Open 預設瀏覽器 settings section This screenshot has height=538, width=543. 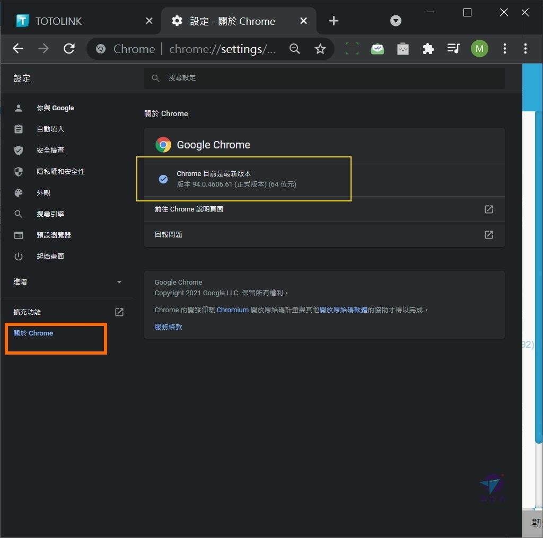tap(54, 235)
